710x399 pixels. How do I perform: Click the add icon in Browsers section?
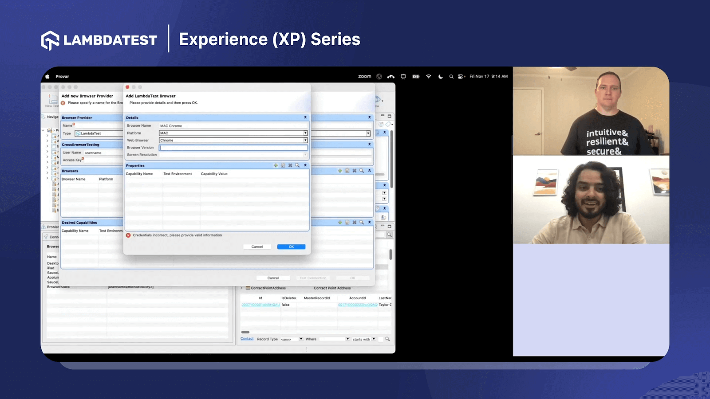pyautogui.click(x=340, y=171)
